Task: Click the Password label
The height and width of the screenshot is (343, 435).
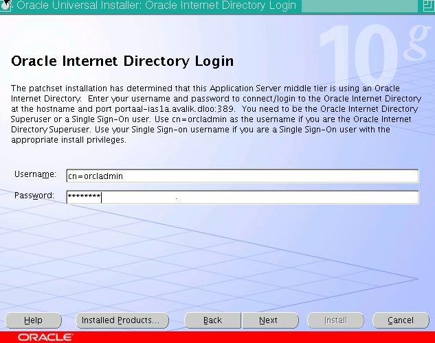Action: [x=34, y=196]
